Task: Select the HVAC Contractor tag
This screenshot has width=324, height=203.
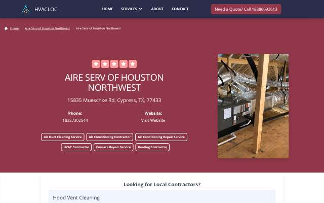Action: 76,147
